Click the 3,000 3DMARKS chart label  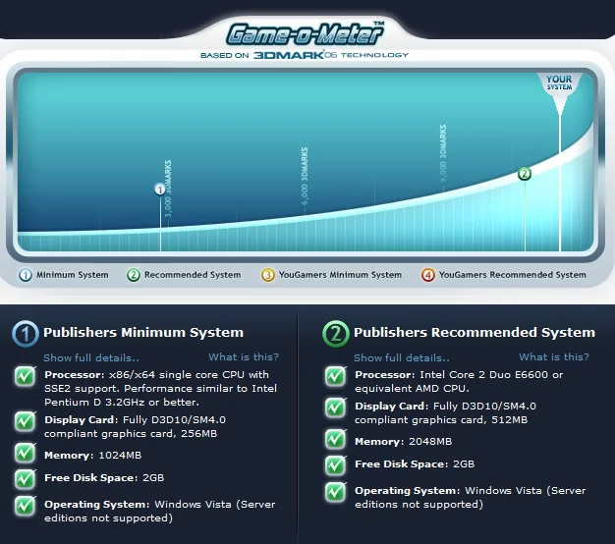(168, 189)
